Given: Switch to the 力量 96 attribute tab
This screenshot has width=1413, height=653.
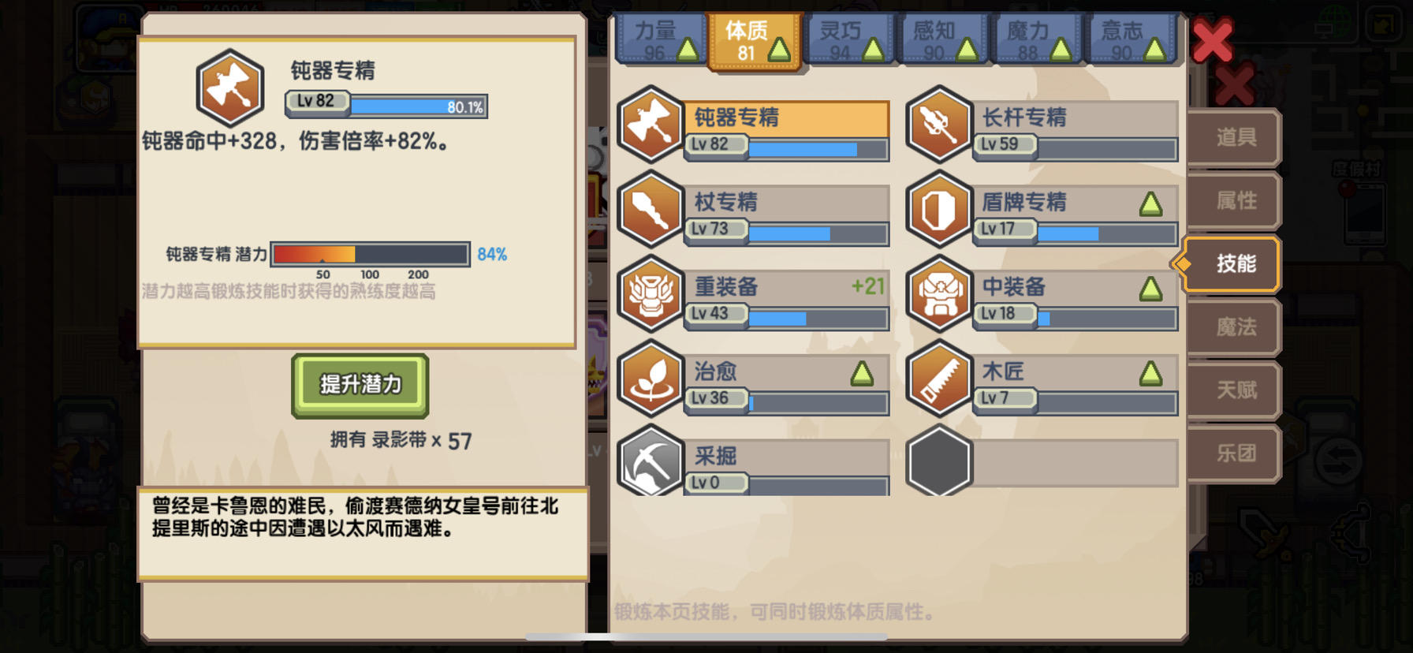Looking at the screenshot, I should (x=661, y=40).
